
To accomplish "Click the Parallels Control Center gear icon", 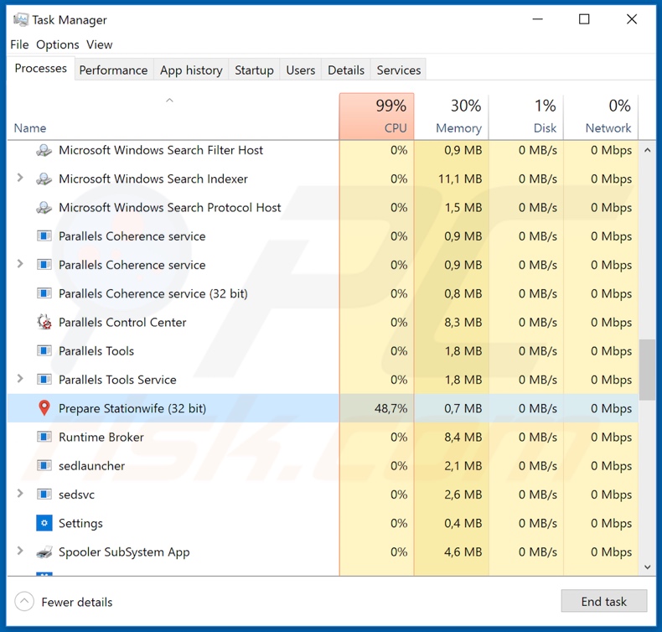I will (x=44, y=322).
